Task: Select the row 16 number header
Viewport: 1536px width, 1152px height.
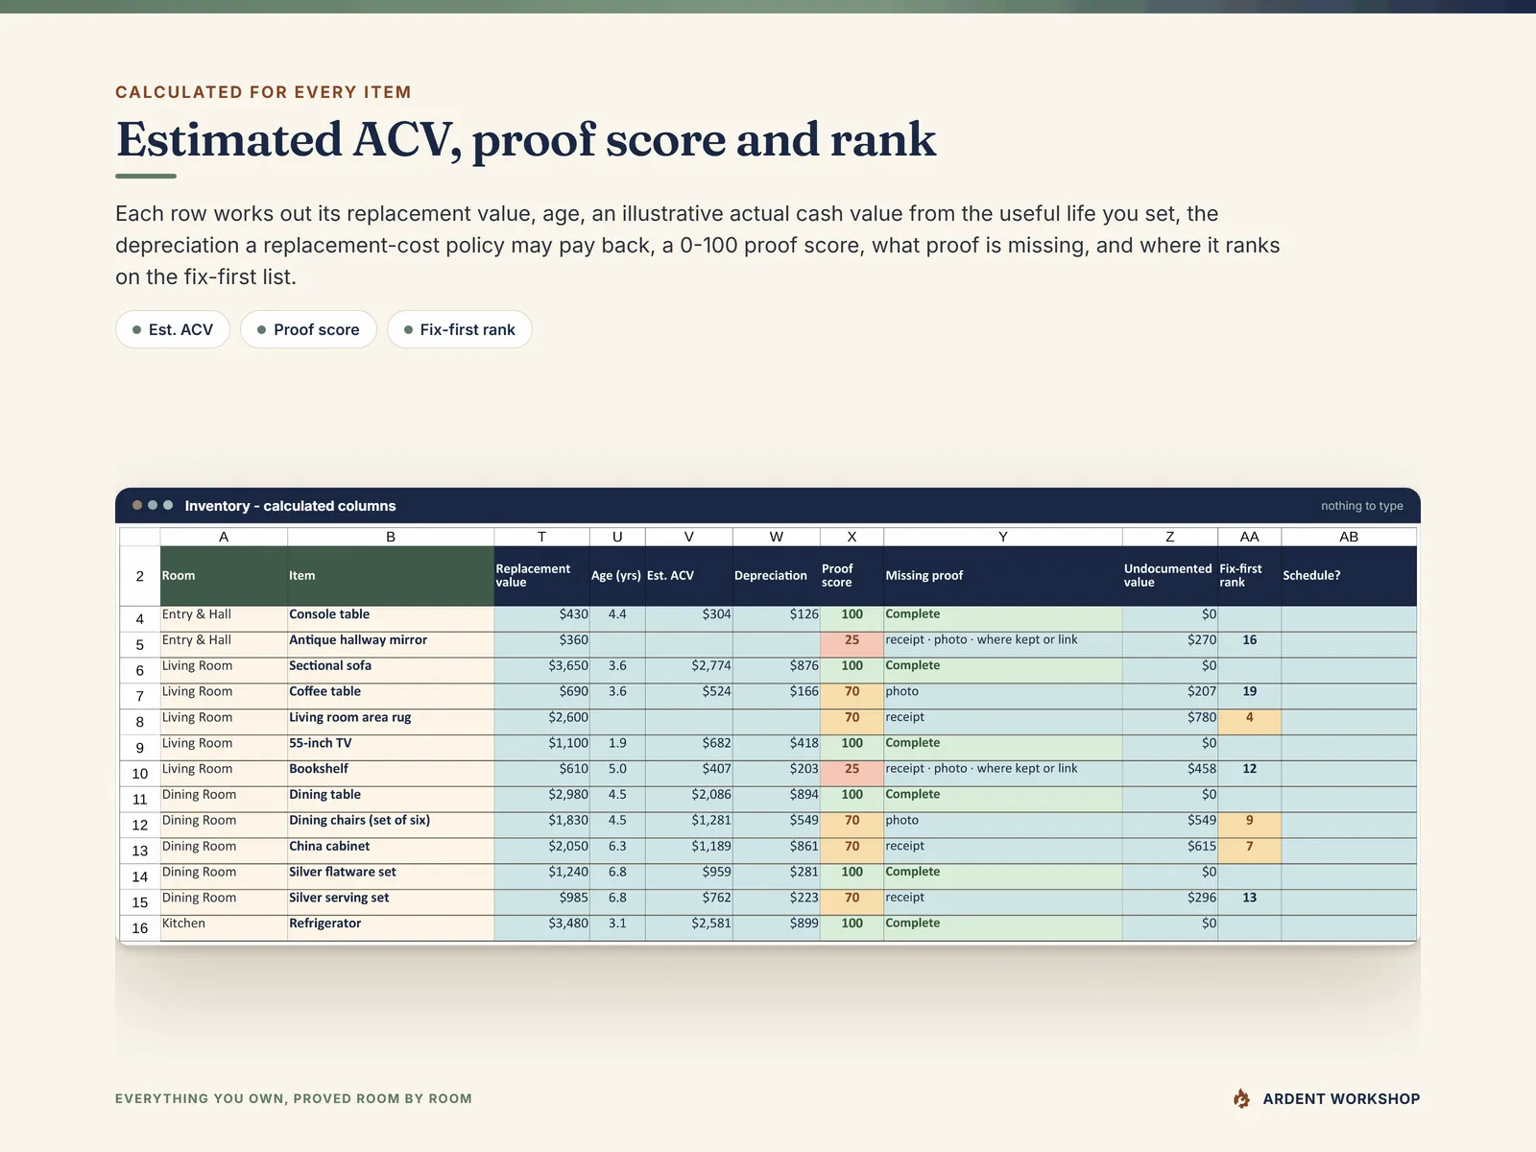Action: [140, 928]
